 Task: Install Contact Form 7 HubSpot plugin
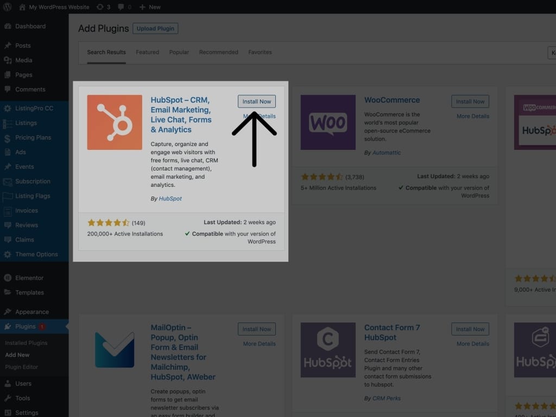click(x=470, y=329)
